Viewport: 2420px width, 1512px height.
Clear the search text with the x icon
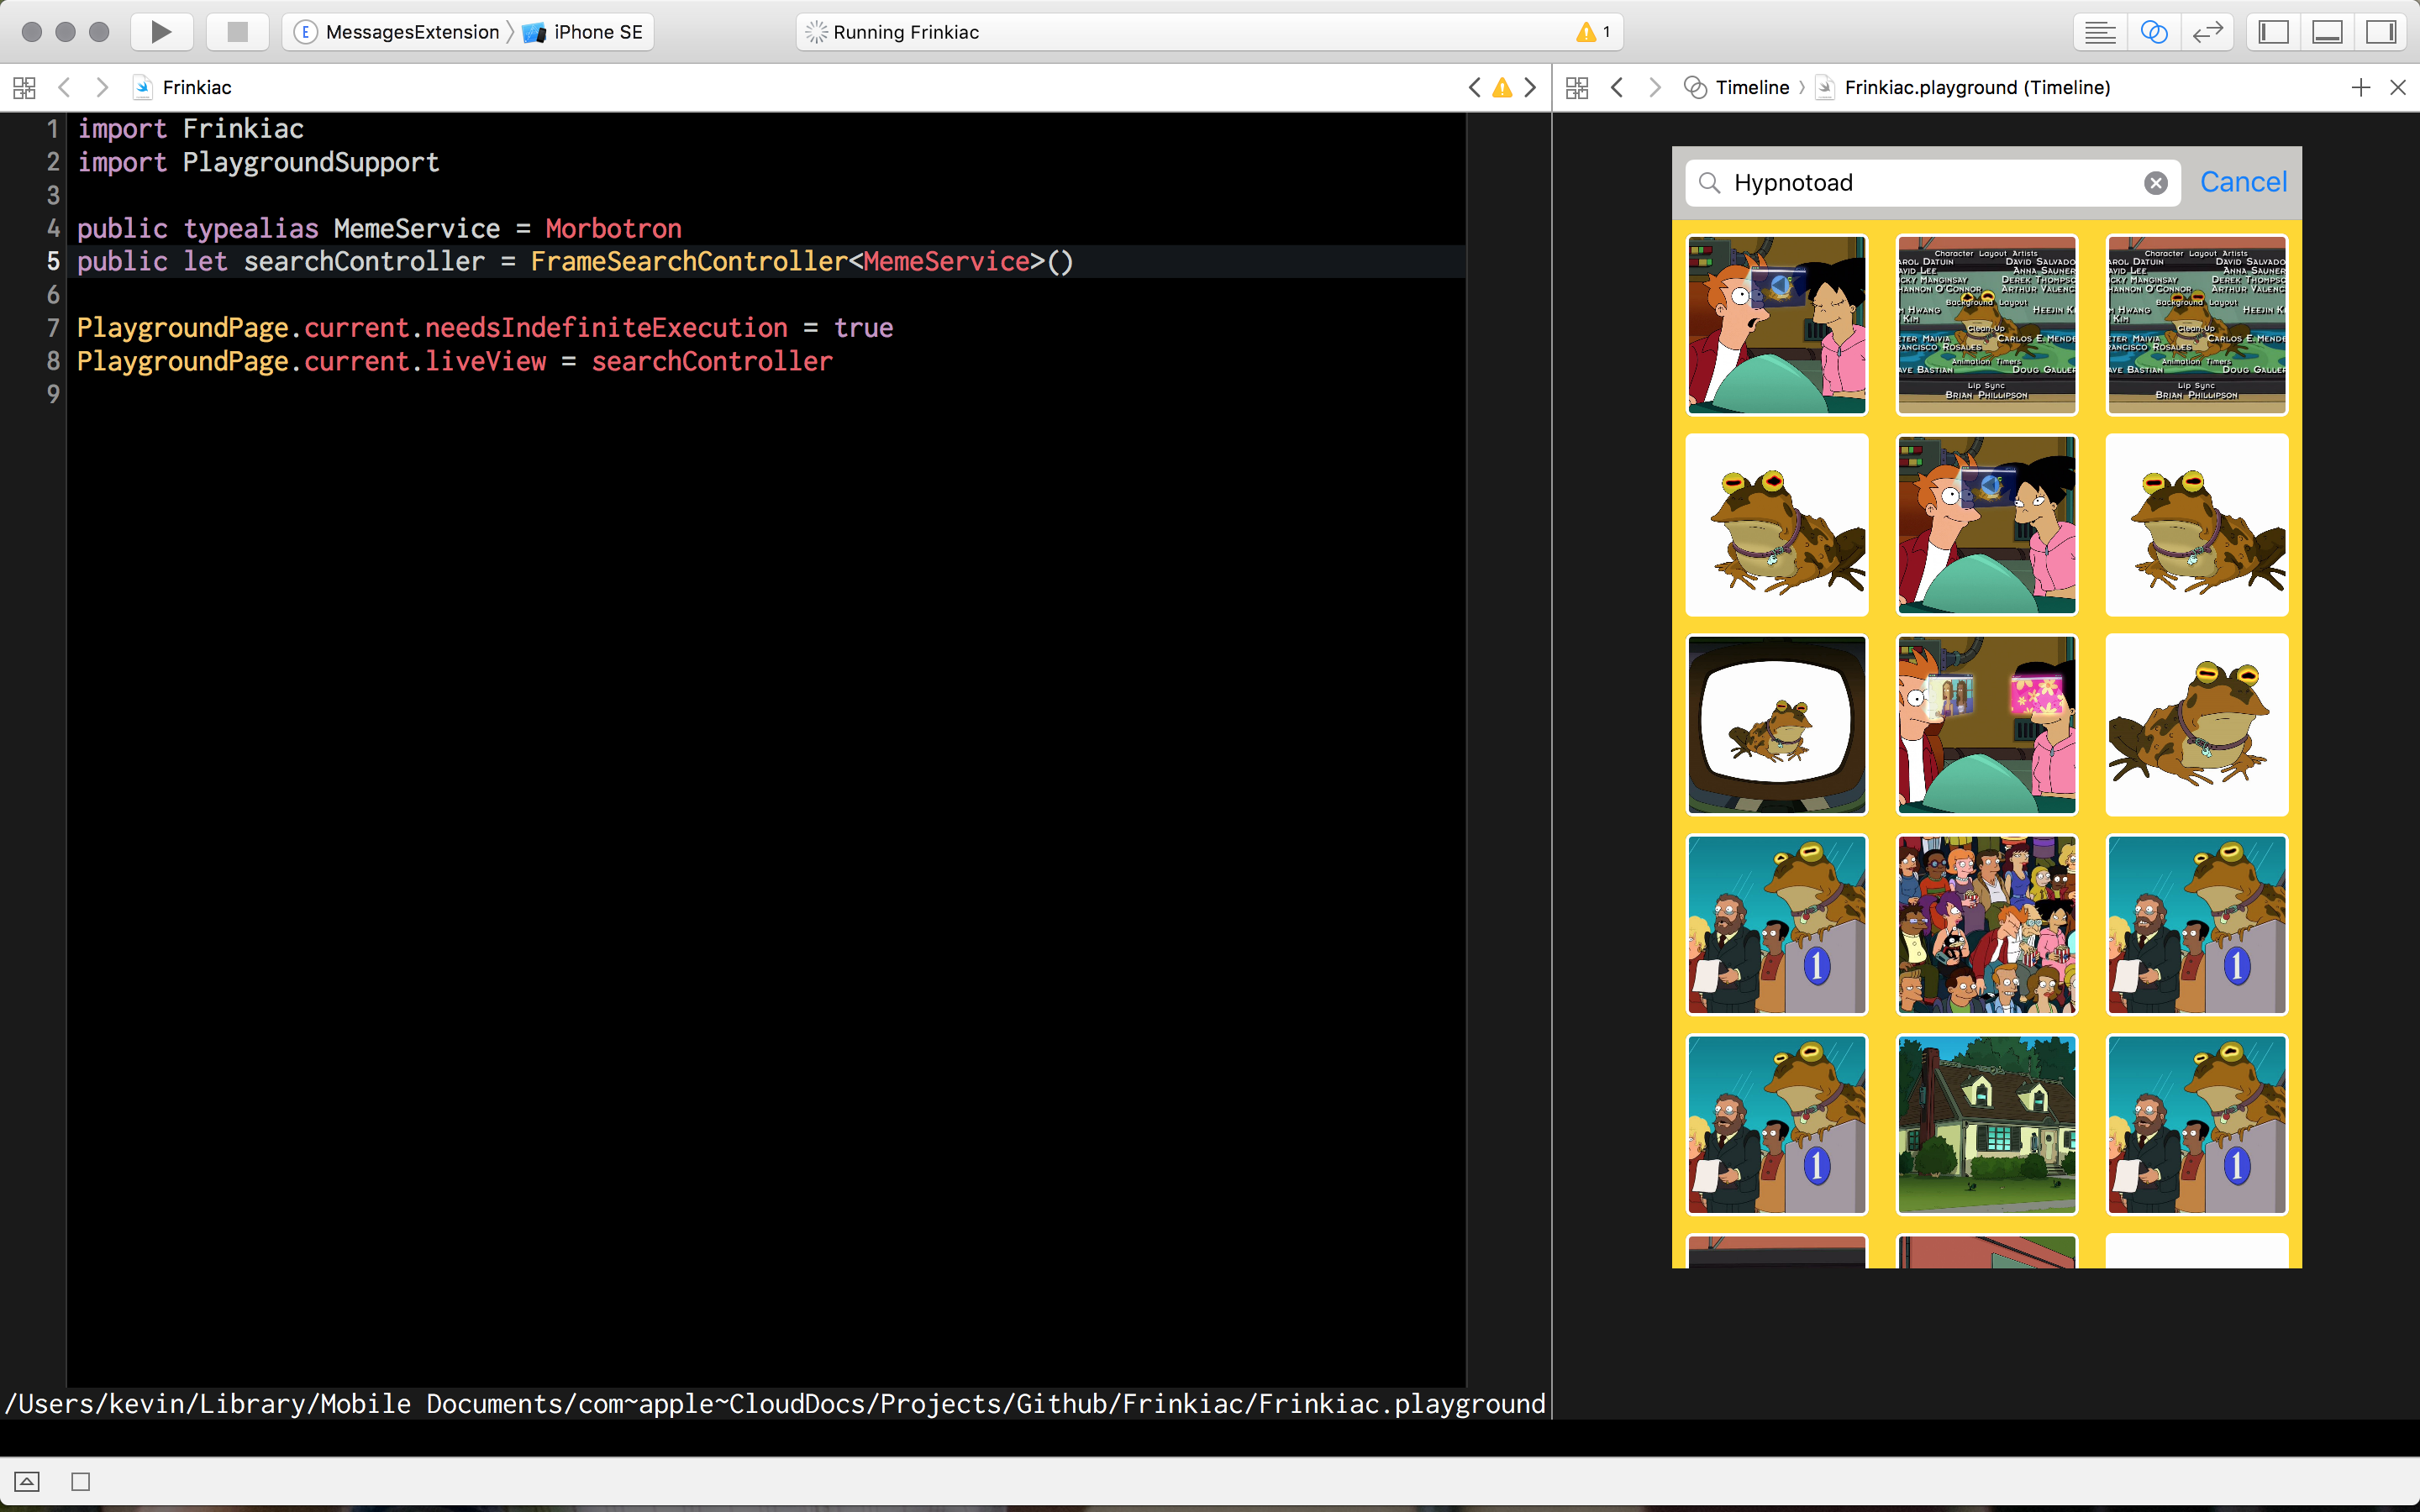click(x=2155, y=182)
